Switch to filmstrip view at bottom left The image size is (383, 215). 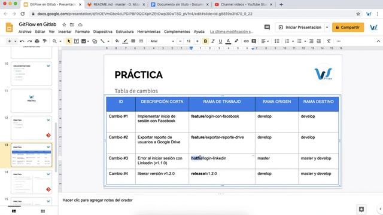tap(14, 211)
